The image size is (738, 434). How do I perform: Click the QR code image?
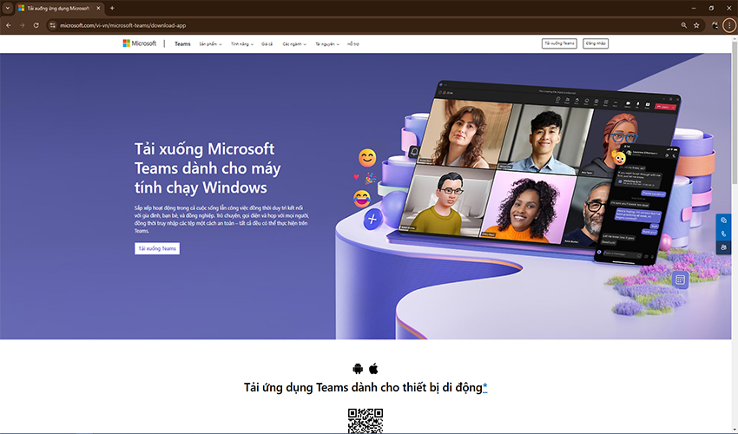click(x=366, y=421)
